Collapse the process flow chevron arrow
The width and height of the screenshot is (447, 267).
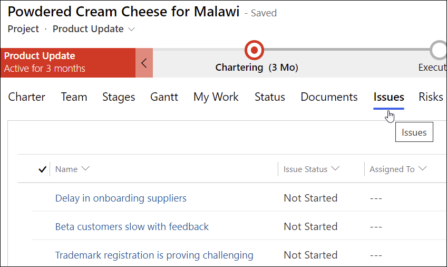pyautogui.click(x=144, y=63)
